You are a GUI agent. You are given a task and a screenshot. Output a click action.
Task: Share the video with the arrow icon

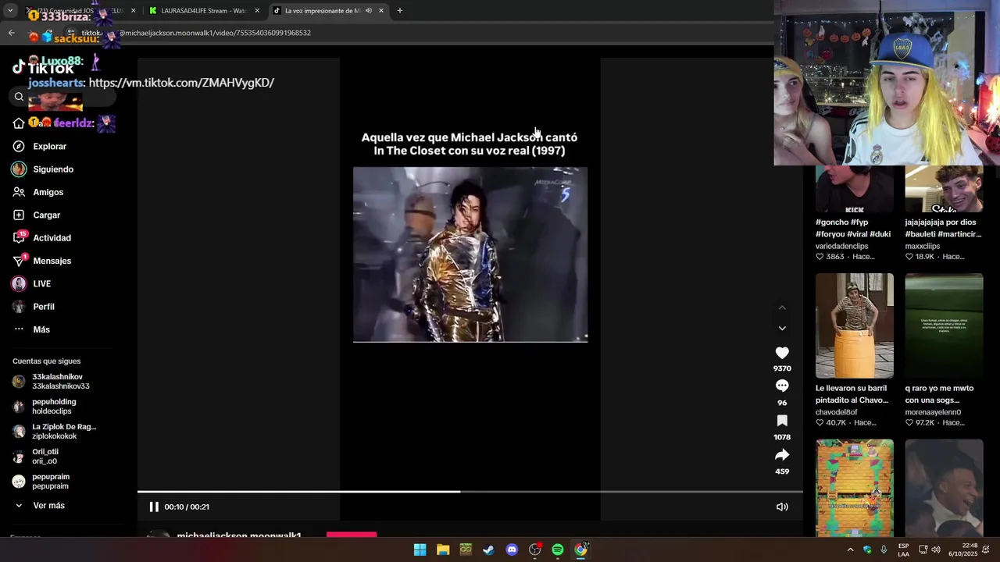click(782, 455)
